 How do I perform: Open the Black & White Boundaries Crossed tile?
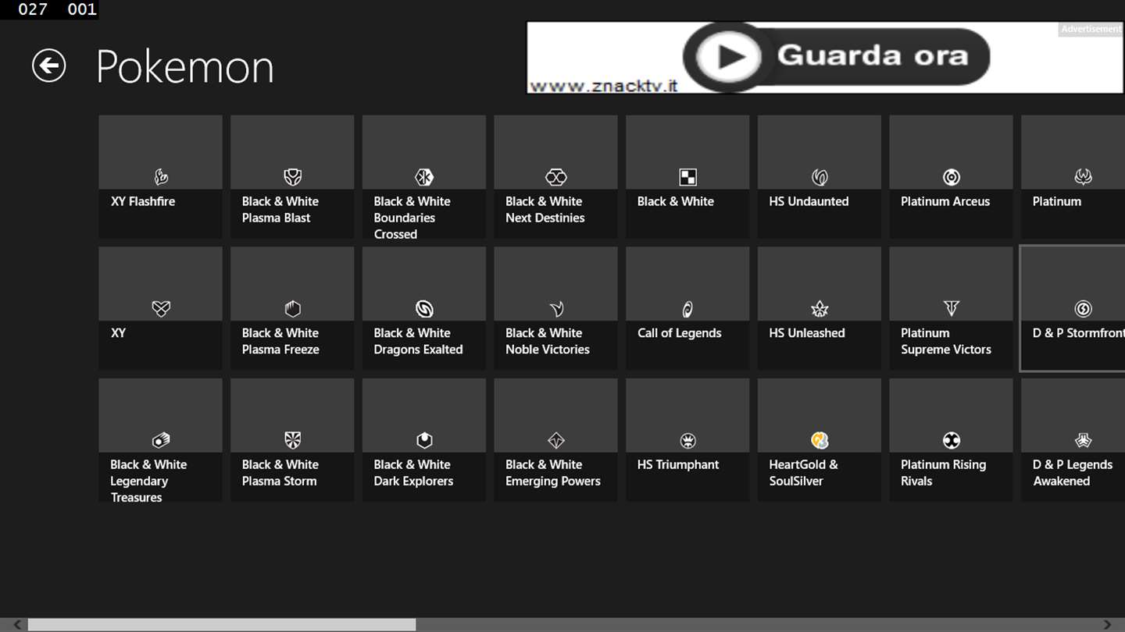pyautogui.click(x=424, y=177)
